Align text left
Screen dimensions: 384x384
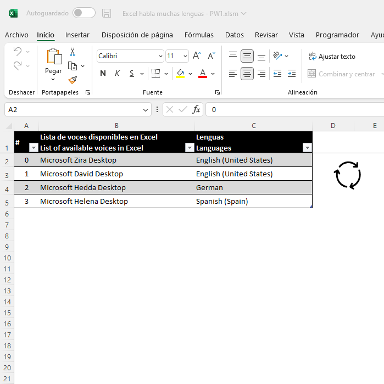tap(233, 74)
